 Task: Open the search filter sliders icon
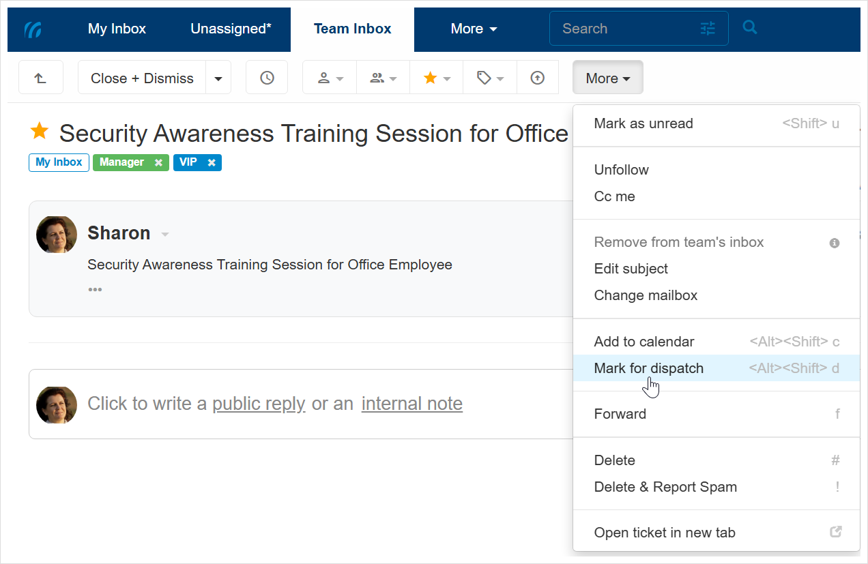[x=708, y=29]
